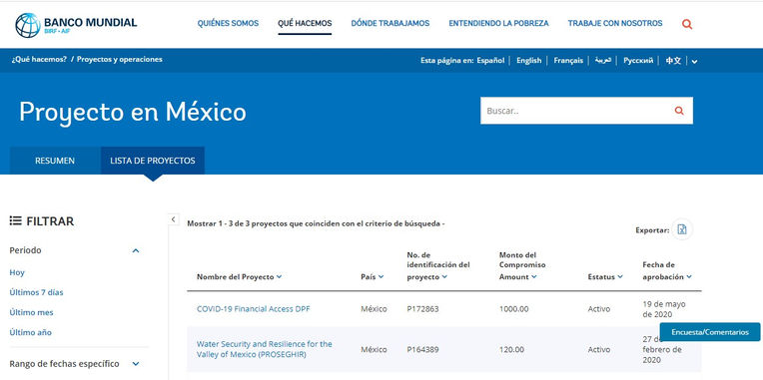Switch page language to Français
This screenshot has height=380, width=763.
coord(568,61)
